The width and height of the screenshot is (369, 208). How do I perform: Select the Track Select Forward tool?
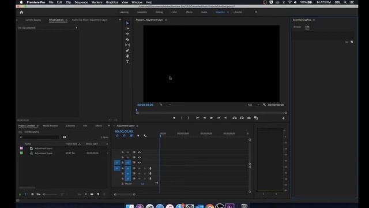[127, 28]
